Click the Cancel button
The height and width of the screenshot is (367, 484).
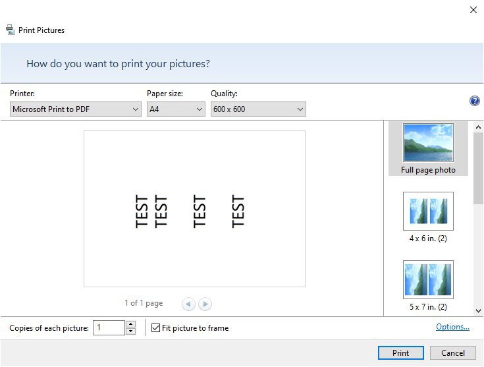pos(453,353)
